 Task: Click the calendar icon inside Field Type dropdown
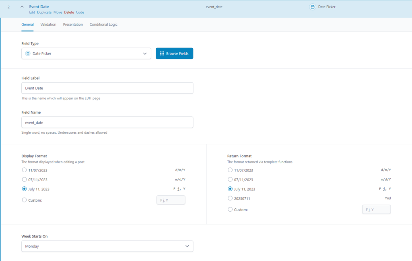28,53
